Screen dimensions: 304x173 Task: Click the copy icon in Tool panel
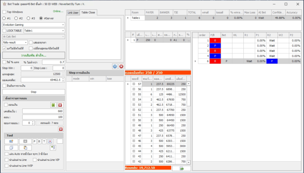click(x=11, y=148)
